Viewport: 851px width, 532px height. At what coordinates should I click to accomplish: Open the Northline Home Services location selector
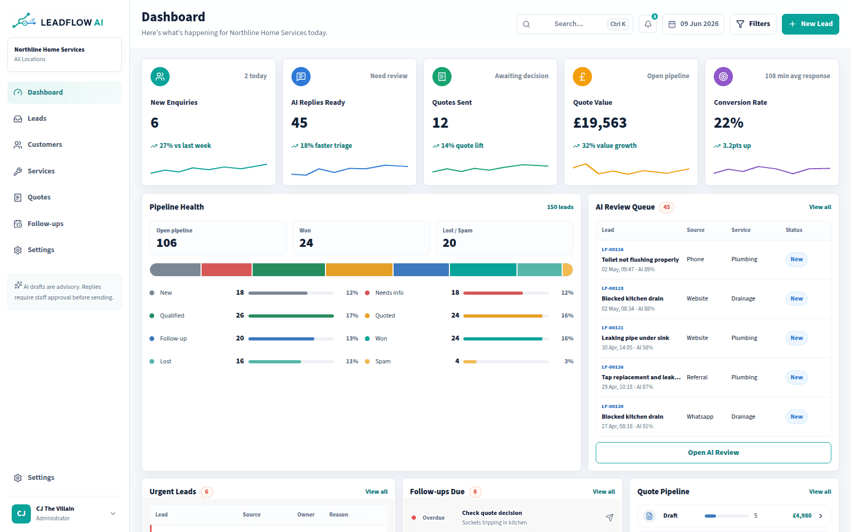[64, 54]
